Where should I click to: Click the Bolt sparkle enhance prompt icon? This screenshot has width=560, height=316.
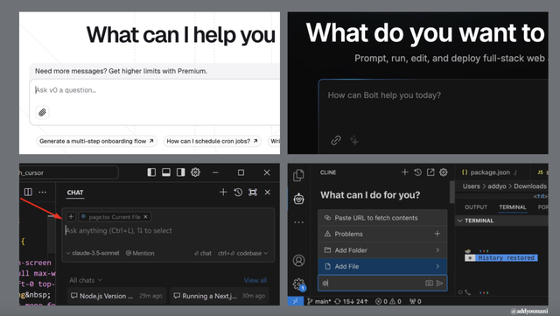click(353, 140)
